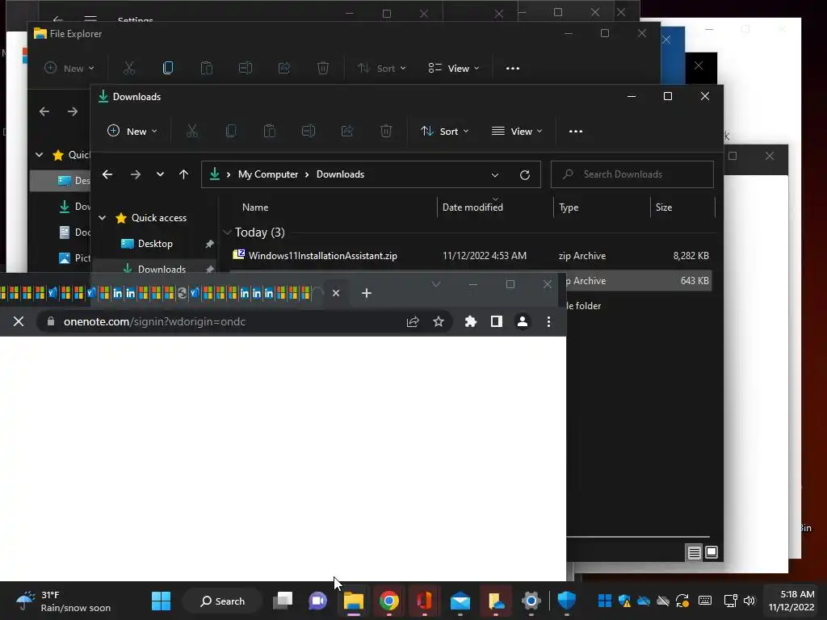
Task: Sort by Name column header
Action: click(x=255, y=207)
